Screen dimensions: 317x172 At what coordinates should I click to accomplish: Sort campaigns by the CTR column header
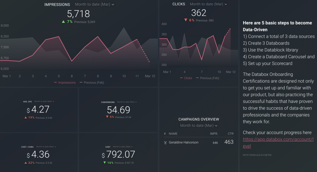[230, 134]
